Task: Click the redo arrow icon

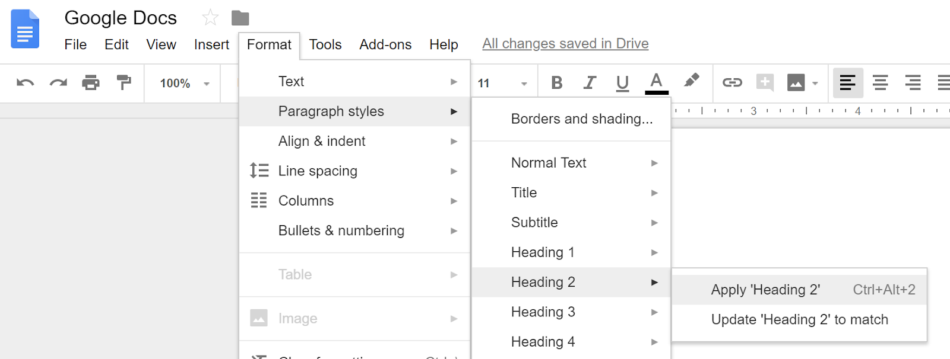Action: [x=58, y=83]
